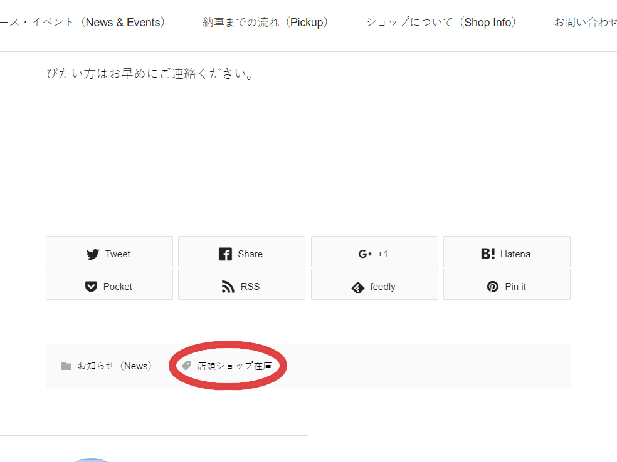
Task: Click the RSS feed icon
Action: tap(228, 287)
